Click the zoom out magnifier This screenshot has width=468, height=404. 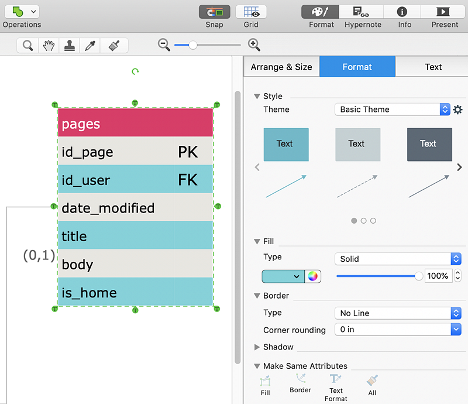(164, 45)
